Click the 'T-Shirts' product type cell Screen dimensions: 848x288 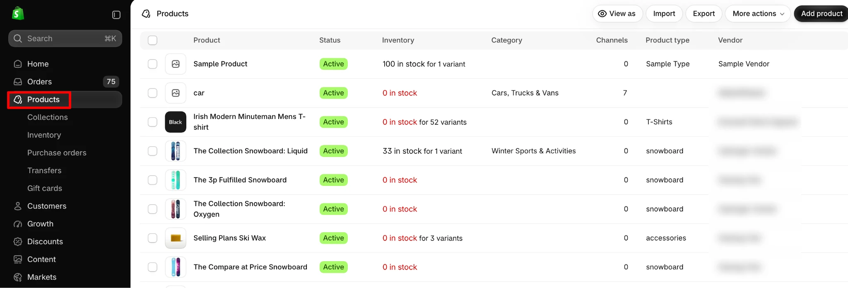659,122
